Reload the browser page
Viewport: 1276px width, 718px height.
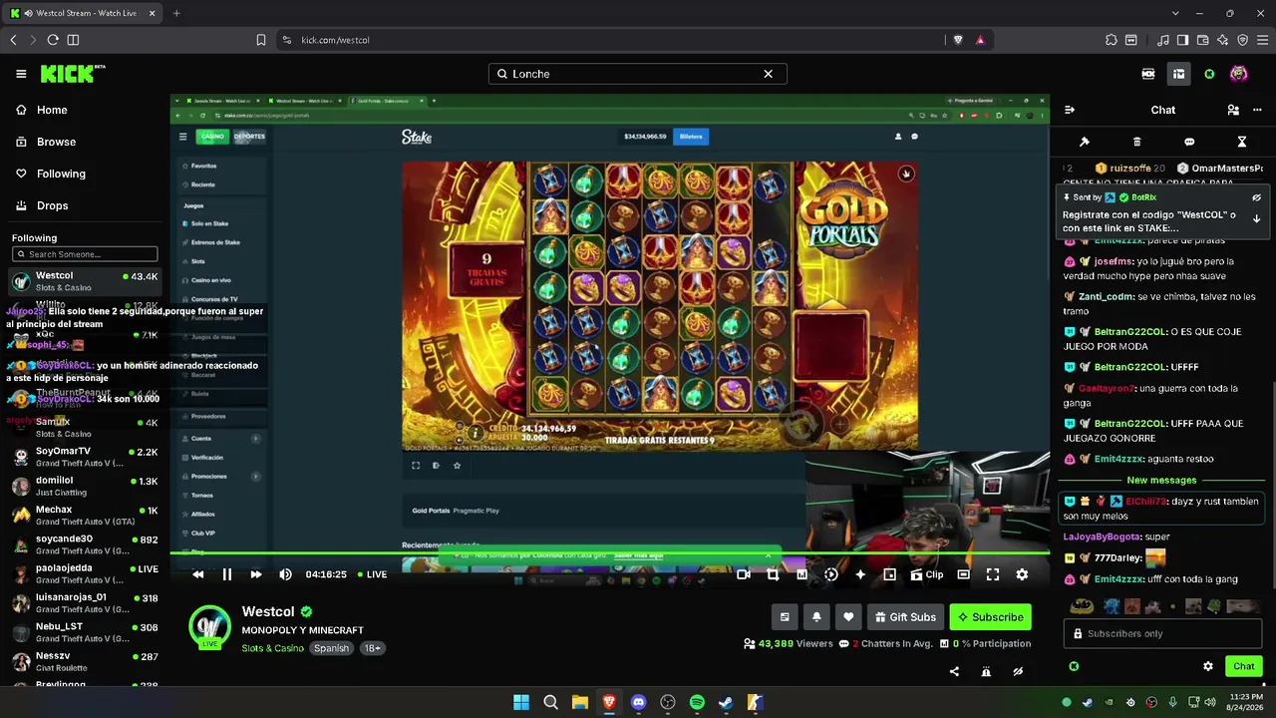coord(53,40)
